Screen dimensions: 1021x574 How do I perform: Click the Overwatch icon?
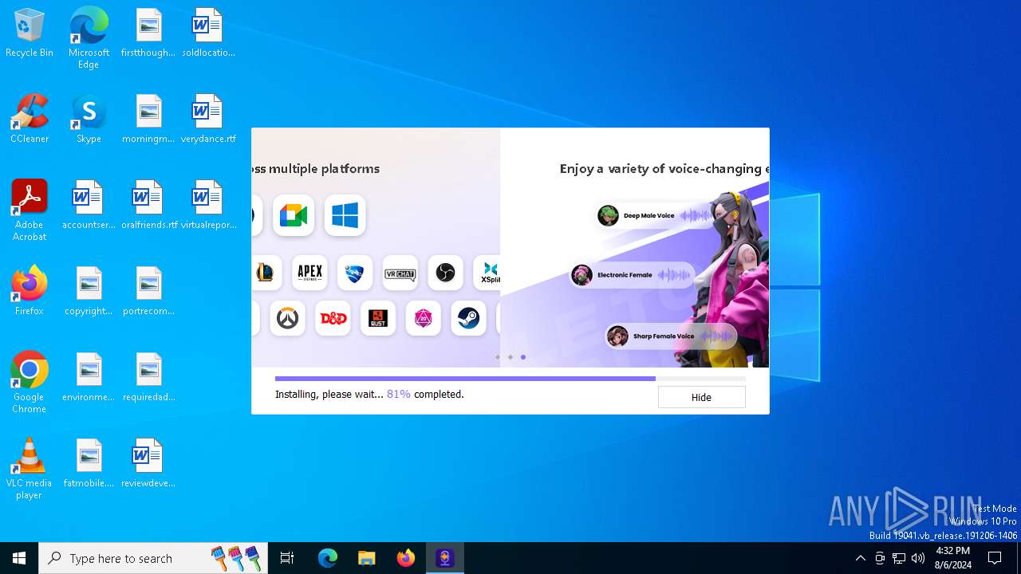pos(287,319)
